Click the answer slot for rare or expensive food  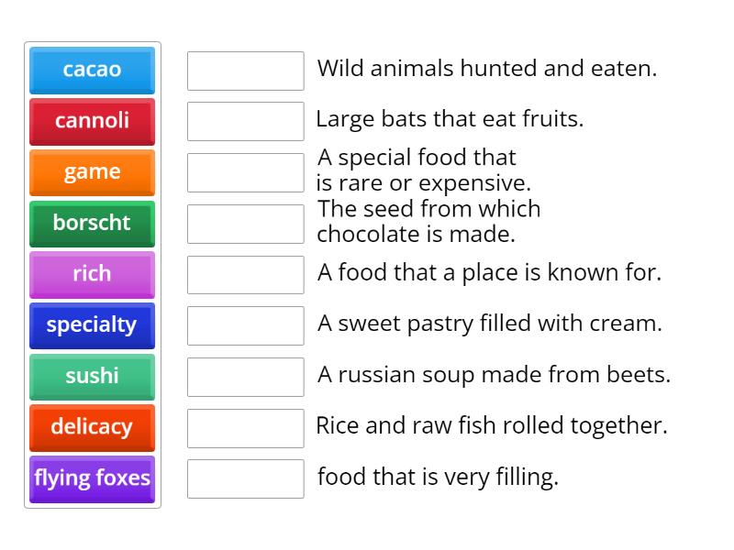(245, 172)
